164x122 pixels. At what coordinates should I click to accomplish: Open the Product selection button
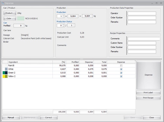coord(10,13)
